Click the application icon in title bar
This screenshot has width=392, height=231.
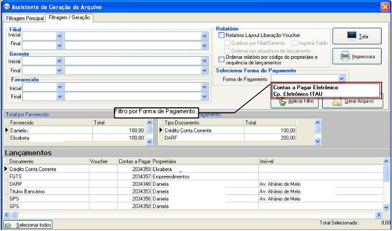click(6, 7)
